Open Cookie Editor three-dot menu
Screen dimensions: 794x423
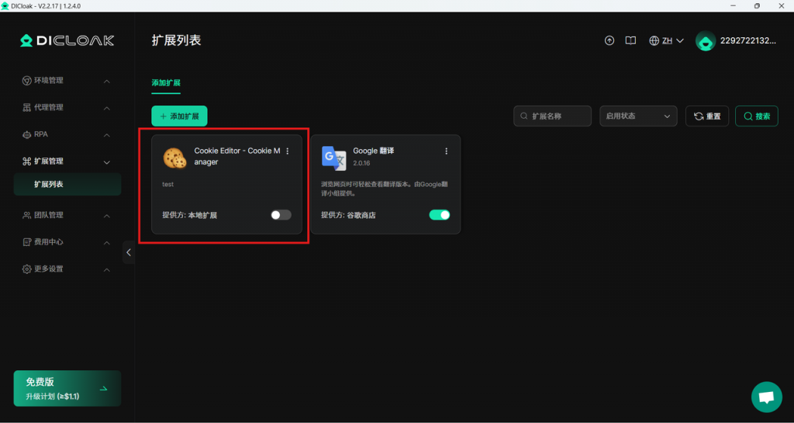(288, 151)
